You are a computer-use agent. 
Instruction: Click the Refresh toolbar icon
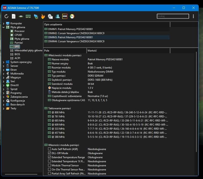tap(6, 16)
